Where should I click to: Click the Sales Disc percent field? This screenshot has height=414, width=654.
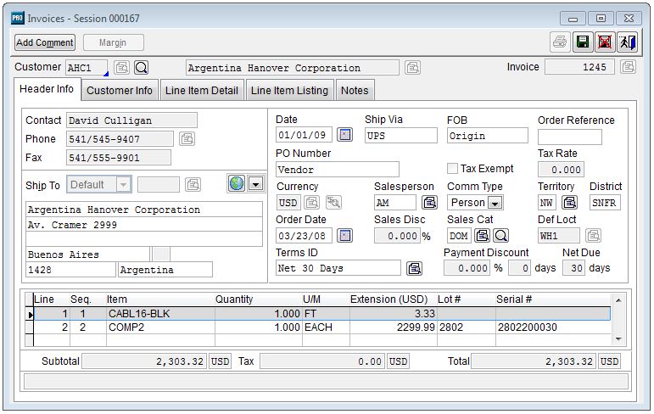tap(397, 236)
